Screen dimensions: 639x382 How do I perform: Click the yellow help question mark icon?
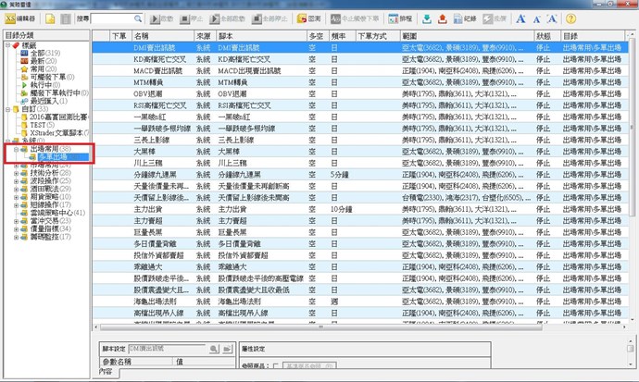pos(622,18)
